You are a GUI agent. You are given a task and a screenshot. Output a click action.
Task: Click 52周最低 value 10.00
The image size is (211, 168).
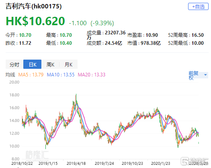pos(198,43)
